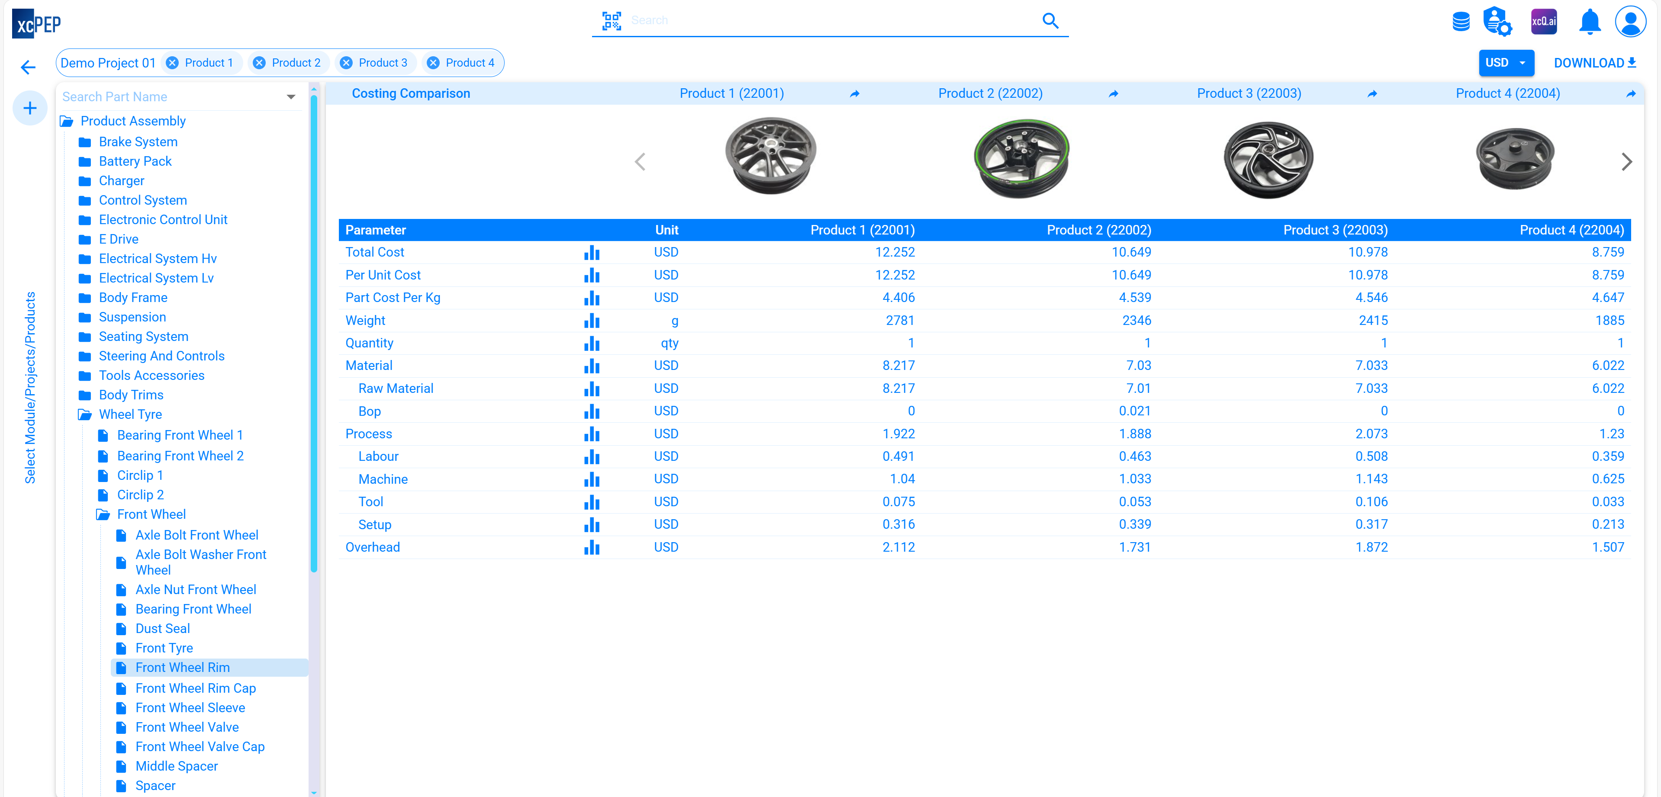
Task: Collapse the Wheel Tyre folder
Action: click(x=129, y=415)
